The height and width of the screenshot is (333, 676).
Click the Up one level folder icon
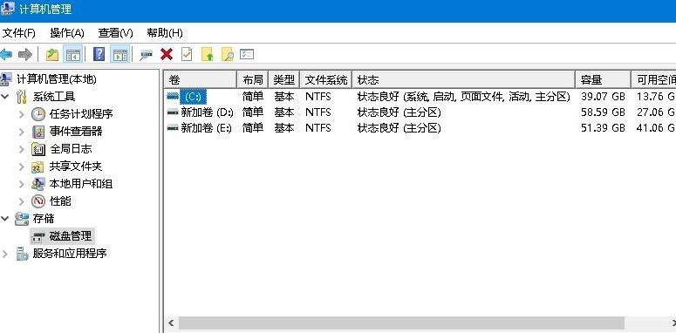click(x=52, y=54)
